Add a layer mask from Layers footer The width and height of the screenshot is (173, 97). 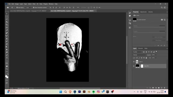(x=153, y=88)
